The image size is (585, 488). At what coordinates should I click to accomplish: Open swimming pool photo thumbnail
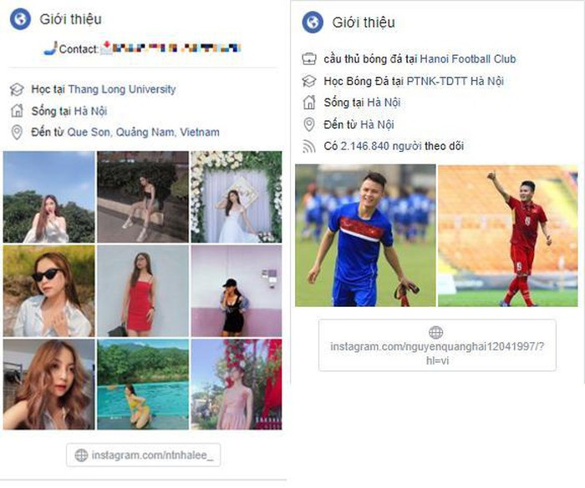pos(143,385)
